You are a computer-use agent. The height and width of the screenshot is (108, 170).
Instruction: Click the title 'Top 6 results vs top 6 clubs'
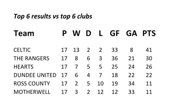pyautogui.click(x=53, y=17)
